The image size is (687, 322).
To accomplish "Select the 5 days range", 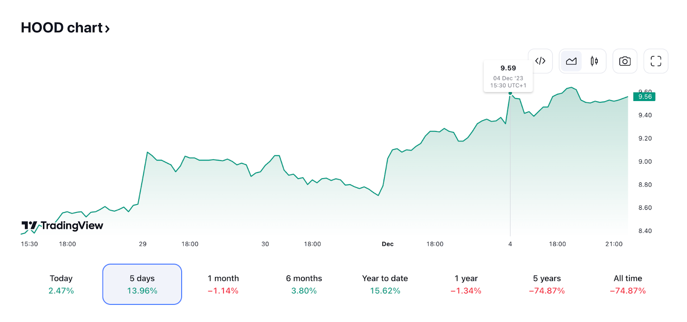I will [x=142, y=284].
